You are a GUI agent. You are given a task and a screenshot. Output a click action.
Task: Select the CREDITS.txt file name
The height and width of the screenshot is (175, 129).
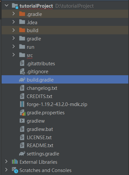point(39,96)
